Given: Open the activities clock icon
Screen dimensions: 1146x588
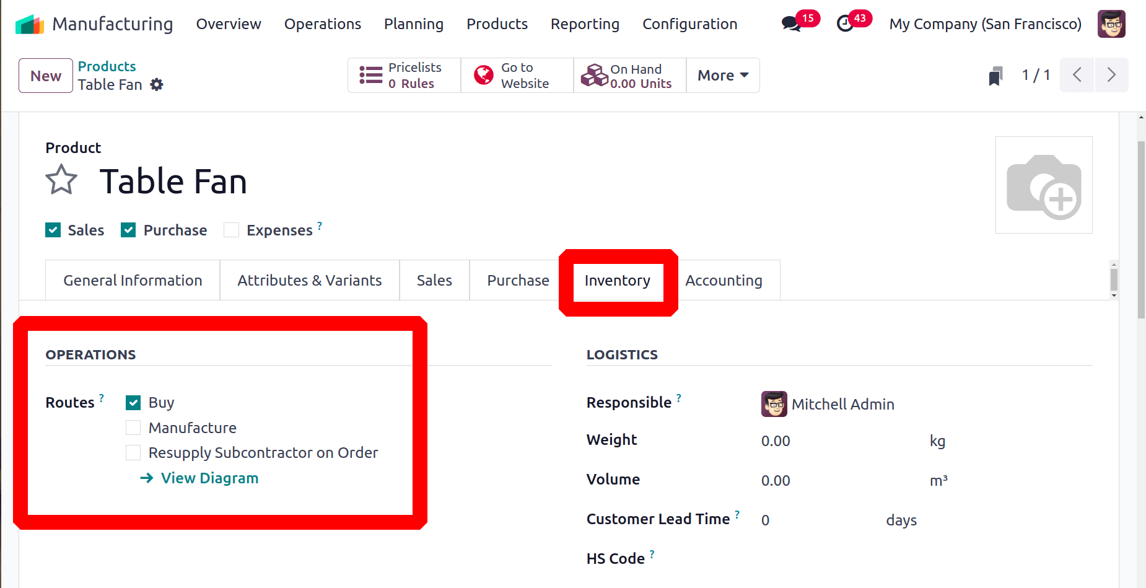Looking at the screenshot, I should pyautogui.click(x=845, y=24).
